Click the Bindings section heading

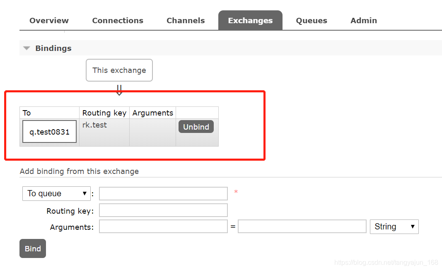[x=53, y=48]
